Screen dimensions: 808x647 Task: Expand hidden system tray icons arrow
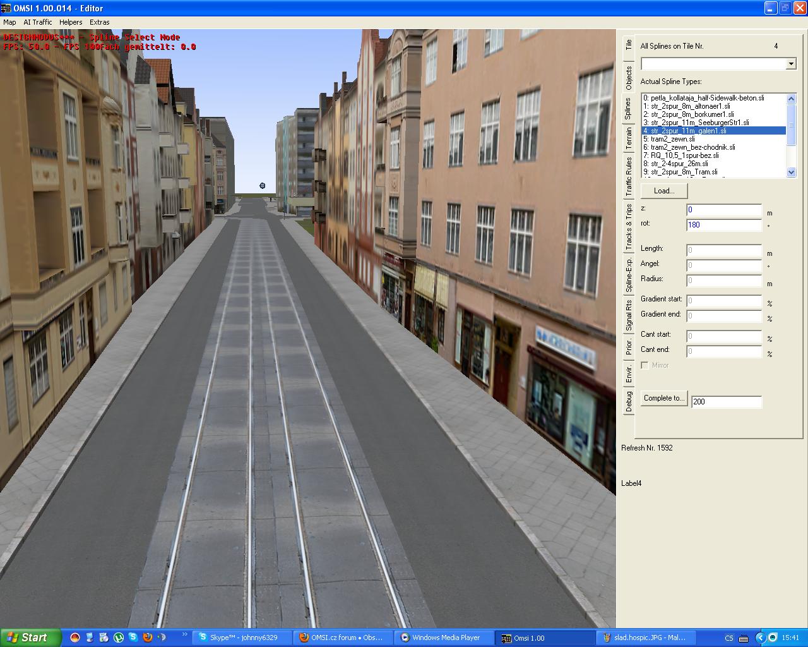[x=760, y=638]
